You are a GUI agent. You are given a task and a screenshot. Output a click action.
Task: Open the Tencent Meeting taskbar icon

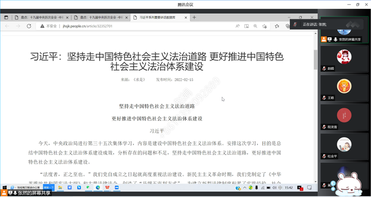[x=117, y=188]
